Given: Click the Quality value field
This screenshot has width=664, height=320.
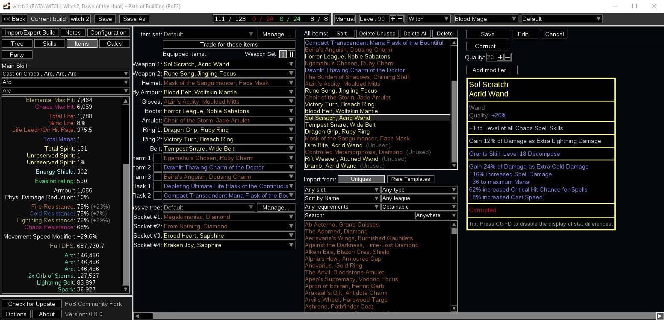Looking at the screenshot, I should tap(491, 57).
